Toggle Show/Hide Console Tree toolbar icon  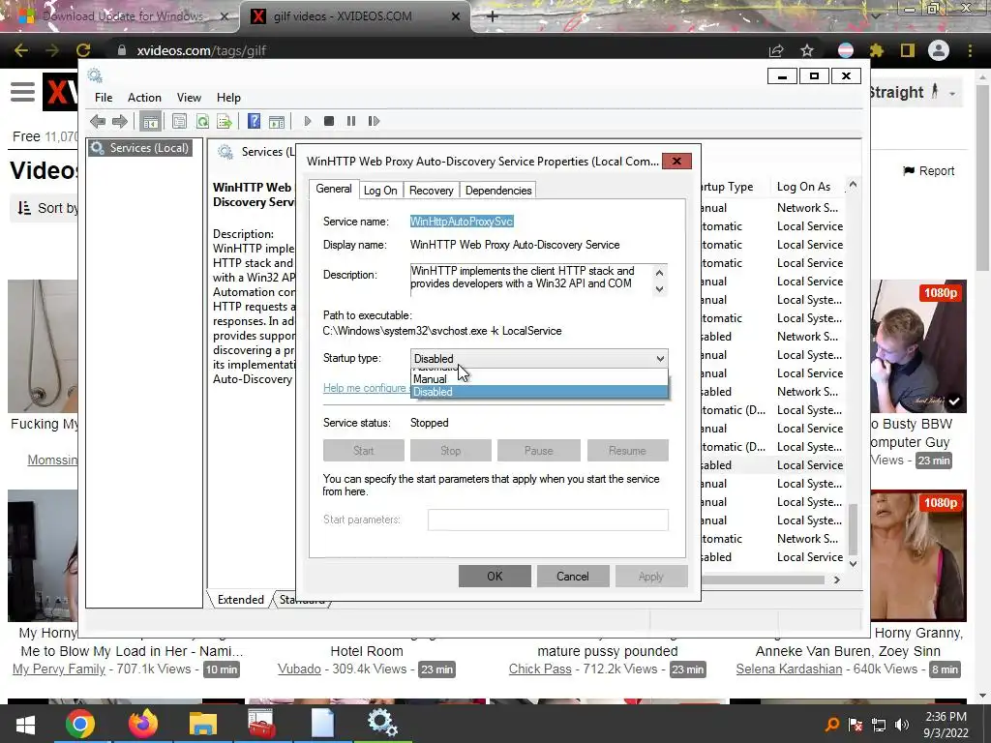tap(150, 121)
